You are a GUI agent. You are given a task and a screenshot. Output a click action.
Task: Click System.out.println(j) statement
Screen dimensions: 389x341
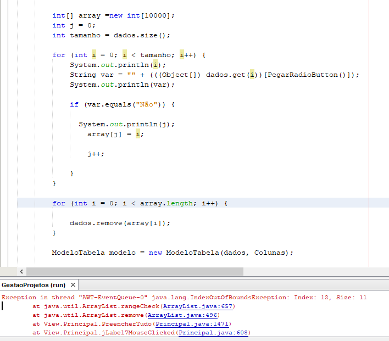pos(126,124)
